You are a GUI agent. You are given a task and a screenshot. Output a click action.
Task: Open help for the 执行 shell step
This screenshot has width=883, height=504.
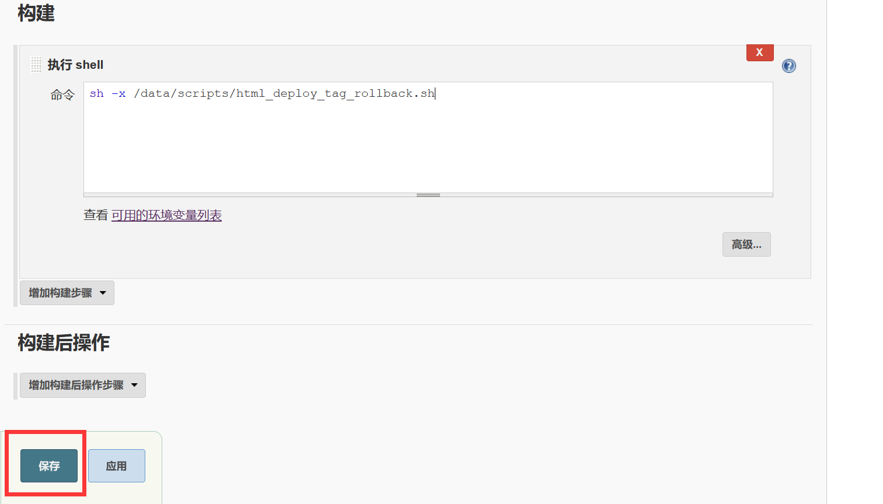coord(788,66)
